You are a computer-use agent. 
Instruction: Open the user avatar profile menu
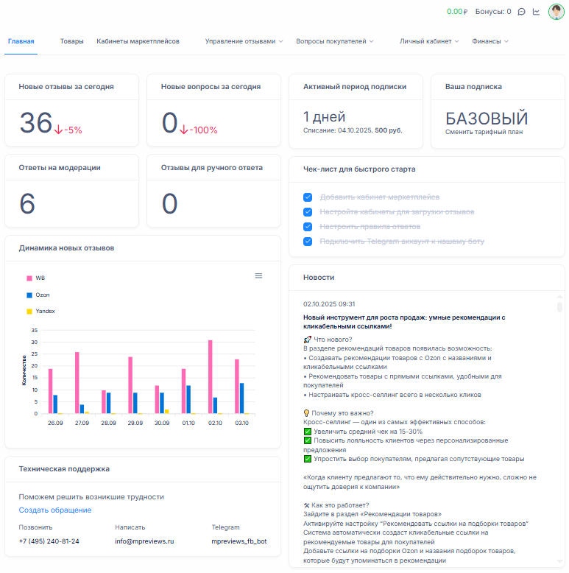[556, 12]
